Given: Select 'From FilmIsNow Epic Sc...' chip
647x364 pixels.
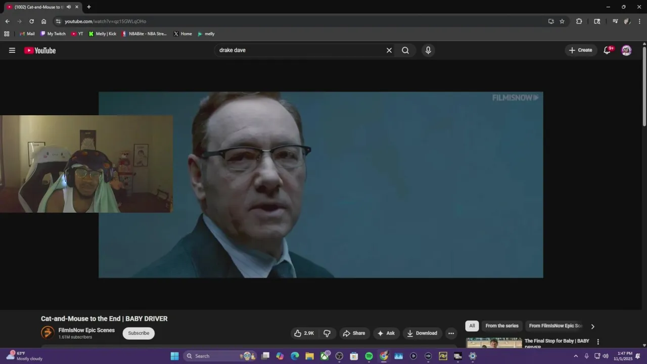Looking at the screenshot, I should coord(556,326).
